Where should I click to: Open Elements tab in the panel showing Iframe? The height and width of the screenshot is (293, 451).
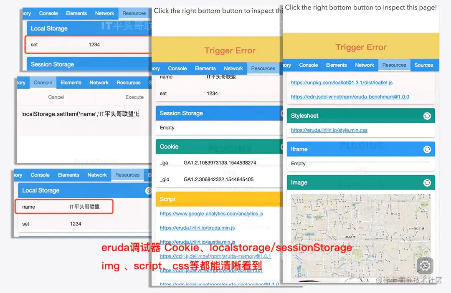(x=336, y=65)
